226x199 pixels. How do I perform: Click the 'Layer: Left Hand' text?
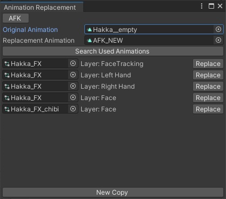coord(106,75)
